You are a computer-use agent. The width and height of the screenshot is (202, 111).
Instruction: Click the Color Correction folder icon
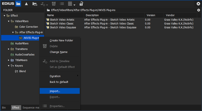click(16, 27)
